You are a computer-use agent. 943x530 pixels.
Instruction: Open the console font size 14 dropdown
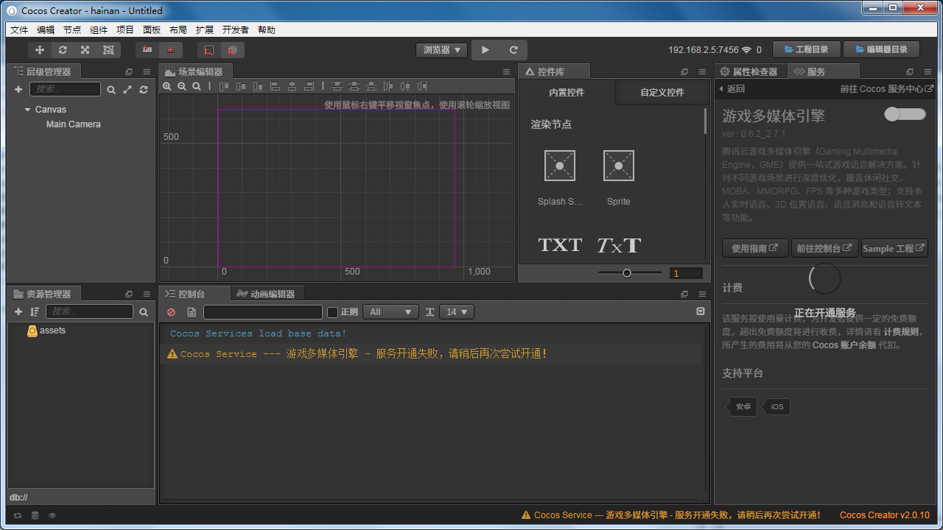pyautogui.click(x=457, y=312)
